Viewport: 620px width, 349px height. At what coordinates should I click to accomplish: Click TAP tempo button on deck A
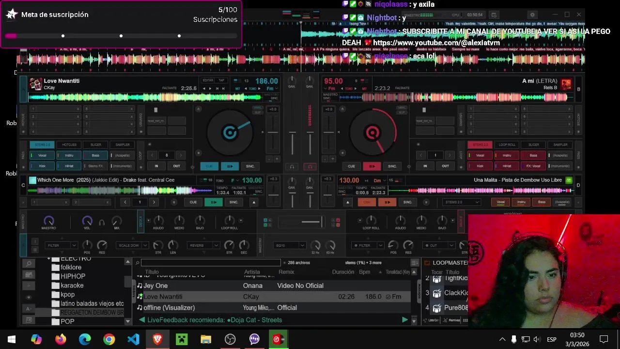pos(221,80)
